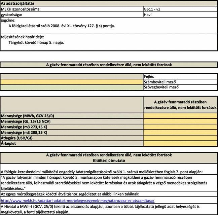Click the 'gyakorisága:' label cell
Screen dimensions: 218x215
72,15
